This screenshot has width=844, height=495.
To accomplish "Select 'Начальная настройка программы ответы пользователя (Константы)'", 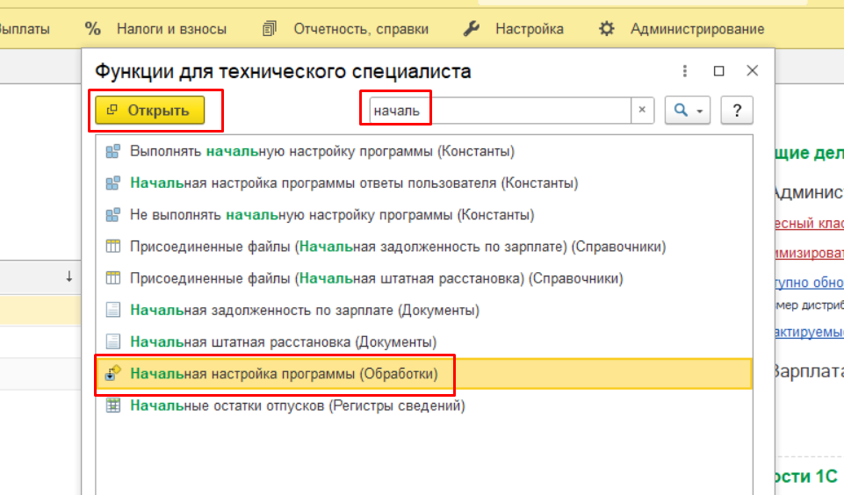I will click(353, 183).
